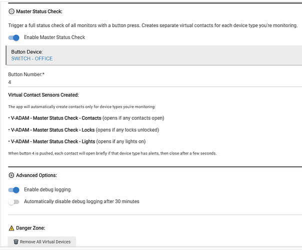Click the Virtual Contact Sensors Created heading
This screenshot has width=302, height=250.
(x=43, y=94)
